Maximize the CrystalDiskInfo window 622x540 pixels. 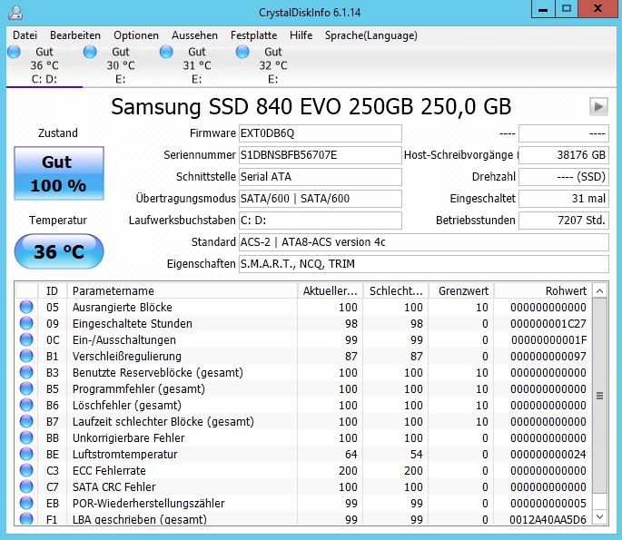[567, 9]
